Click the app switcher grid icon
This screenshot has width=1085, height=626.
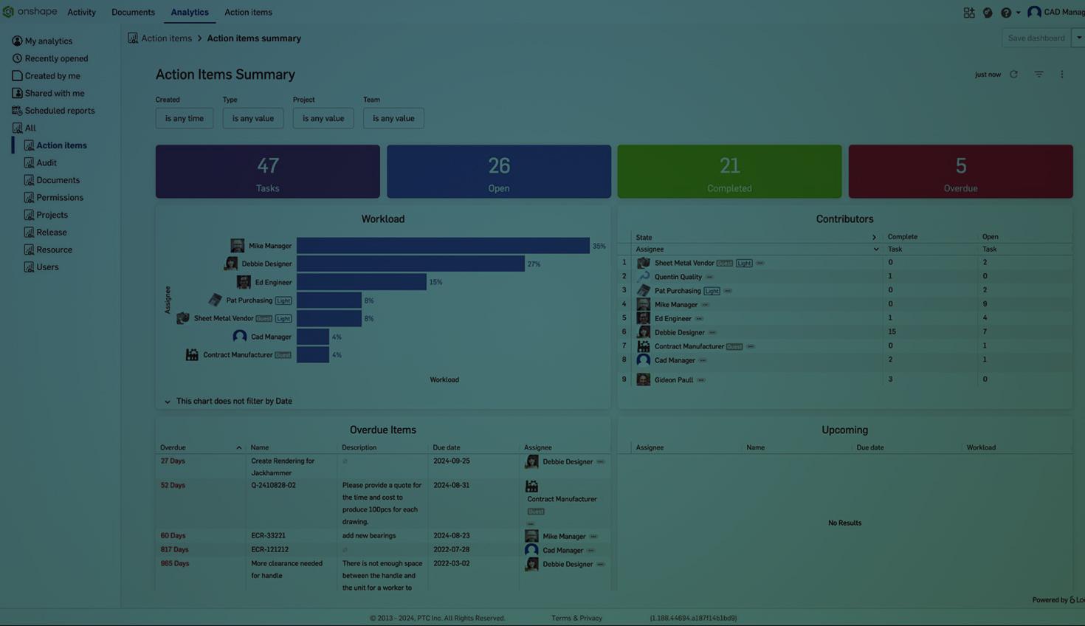[x=968, y=12]
